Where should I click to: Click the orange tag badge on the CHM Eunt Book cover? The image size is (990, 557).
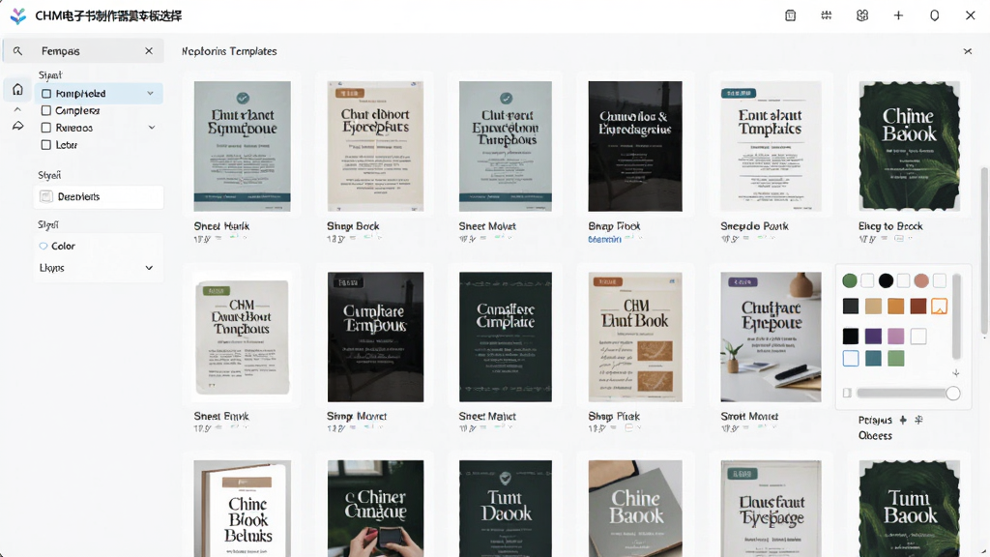coord(609,281)
